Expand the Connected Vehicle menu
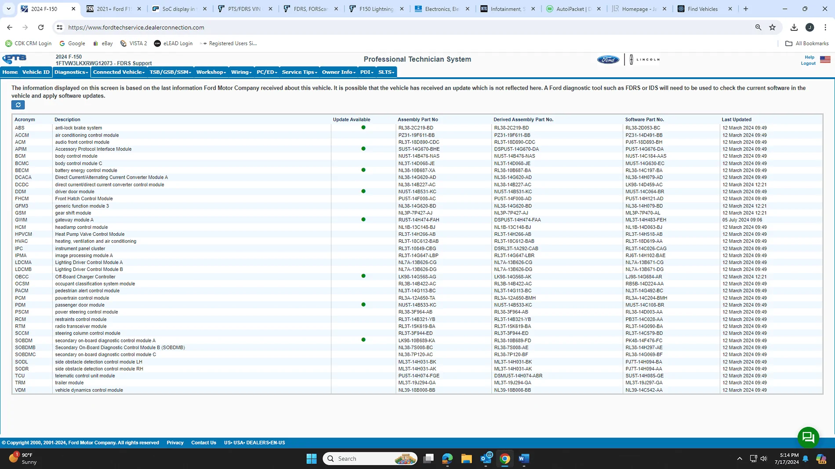Image resolution: width=835 pixels, height=469 pixels. [119, 72]
